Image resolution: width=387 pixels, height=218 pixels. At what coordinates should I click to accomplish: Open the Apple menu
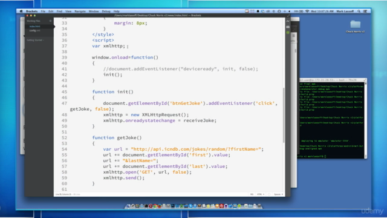pyautogui.click(x=21, y=12)
